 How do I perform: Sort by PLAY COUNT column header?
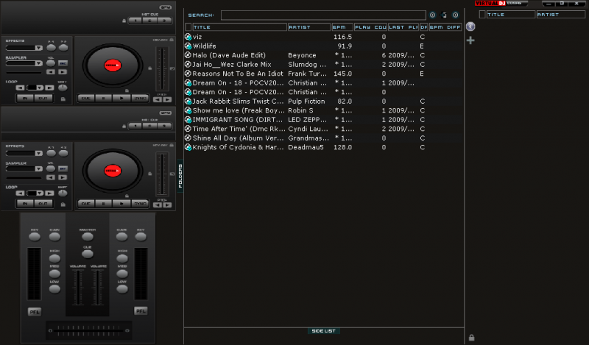[x=370, y=27]
